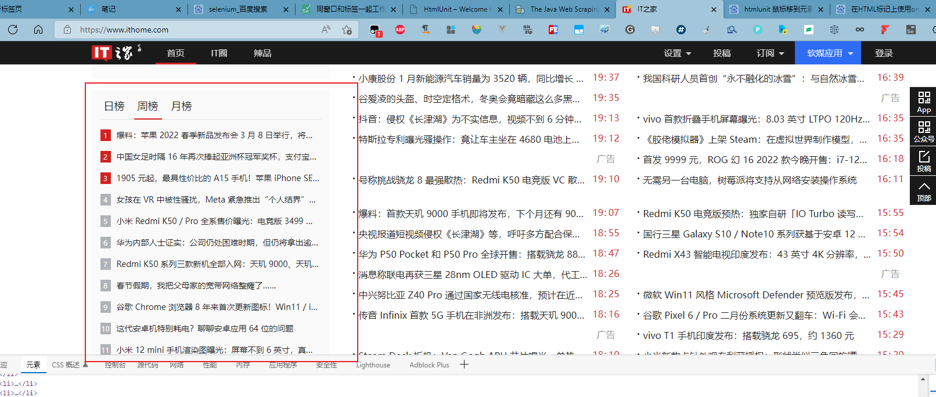Open the dark hash symbol extension icon
This screenshot has width=936, height=397.
[681, 30]
